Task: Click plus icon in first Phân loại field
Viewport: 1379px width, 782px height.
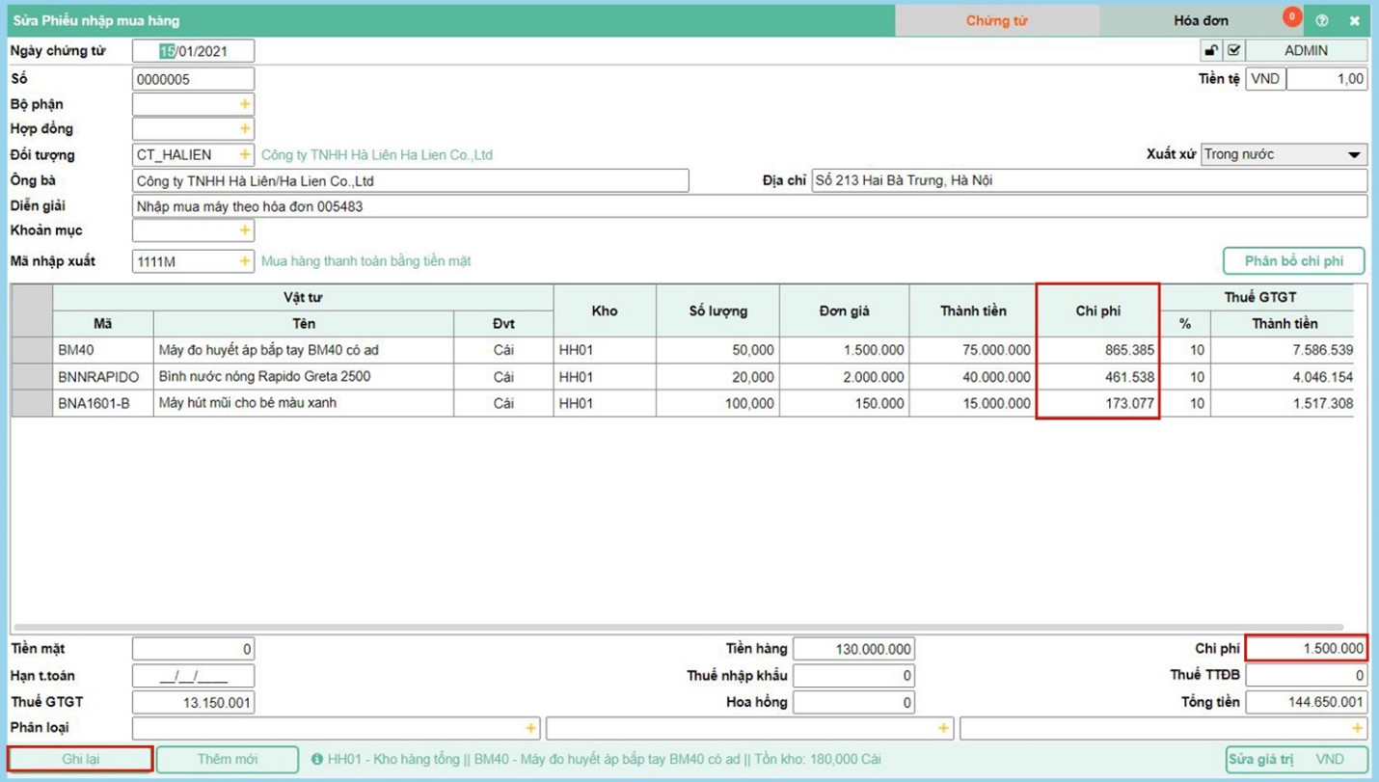Action: 530,729
